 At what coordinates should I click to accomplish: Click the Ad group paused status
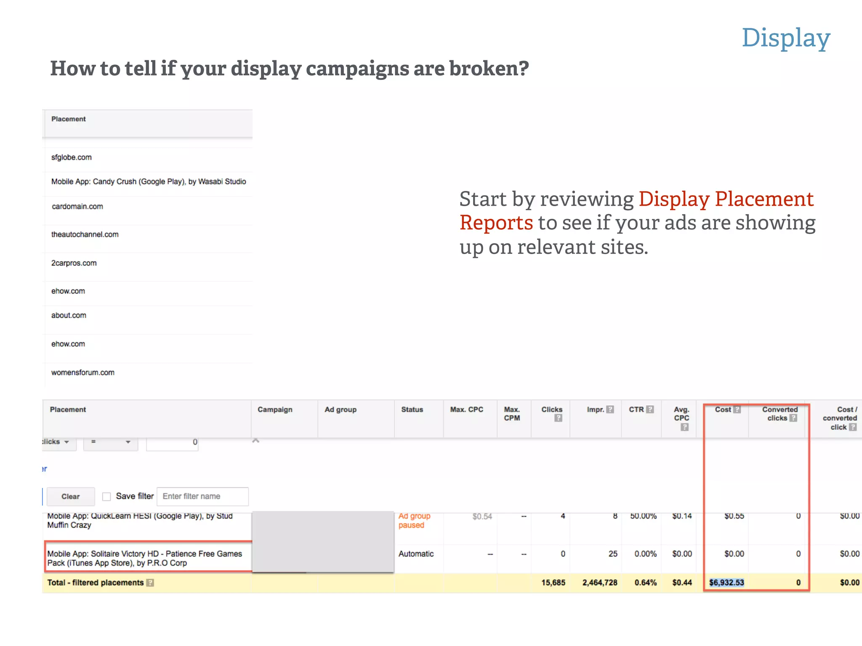(414, 521)
